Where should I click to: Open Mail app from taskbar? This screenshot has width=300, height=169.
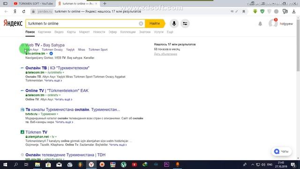pos(59,165)
